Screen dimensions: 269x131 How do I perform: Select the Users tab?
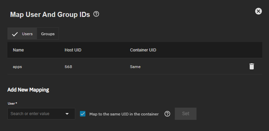click(x=22, y=34)
